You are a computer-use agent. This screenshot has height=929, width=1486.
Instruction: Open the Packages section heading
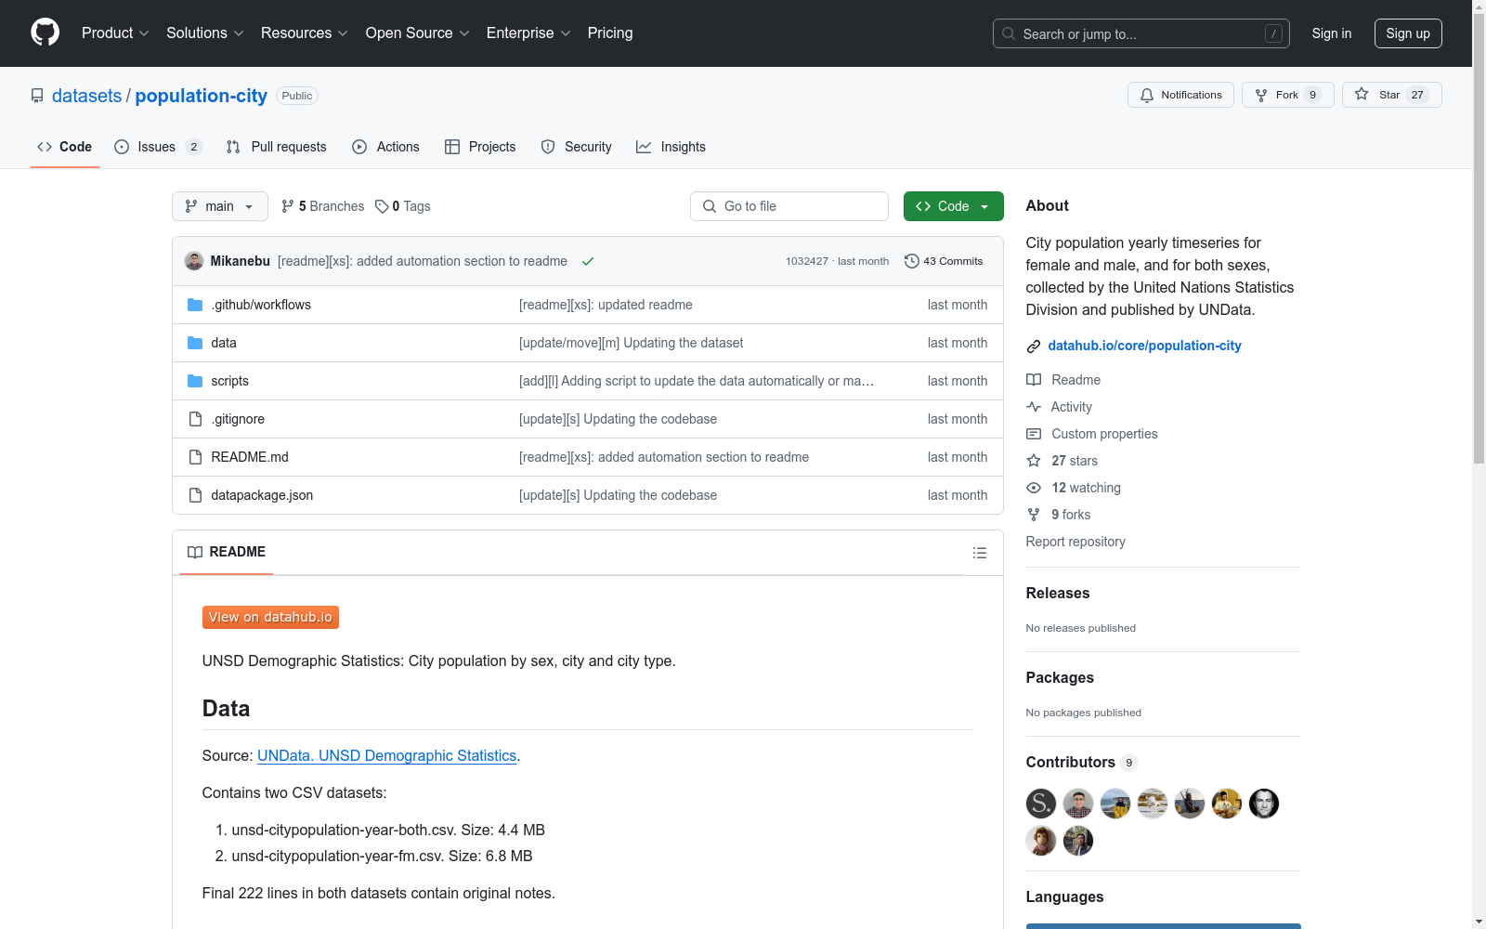pyautogui.click(x=1060, y=677)
